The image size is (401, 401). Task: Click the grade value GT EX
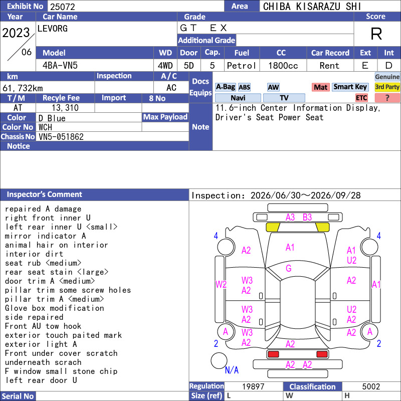click(204, 28)
